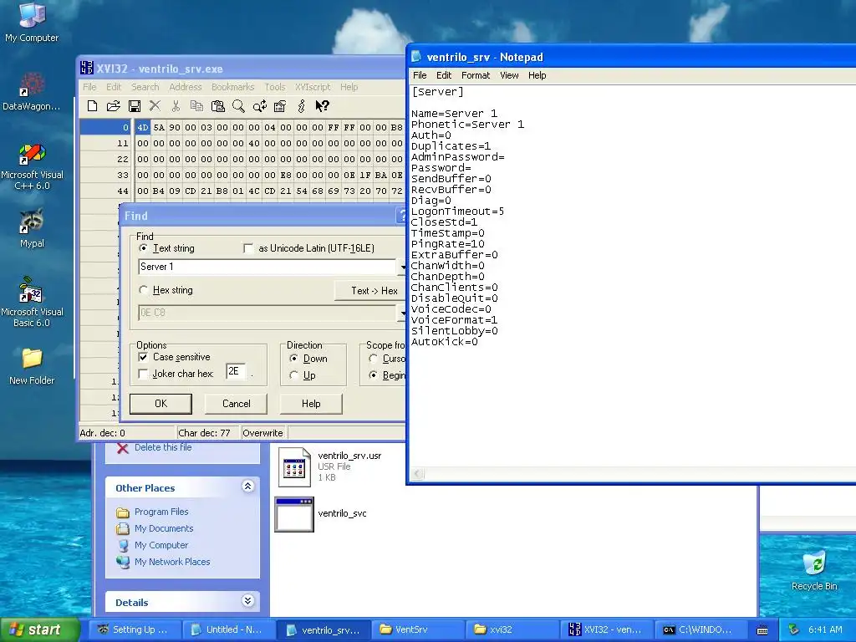The image size is (856, 642).
Task: Open the View menu in Notepad
Action: [x=509, y=75]
